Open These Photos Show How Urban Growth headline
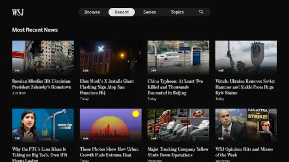Screen dimensions: 289x162 click(109, 152)
